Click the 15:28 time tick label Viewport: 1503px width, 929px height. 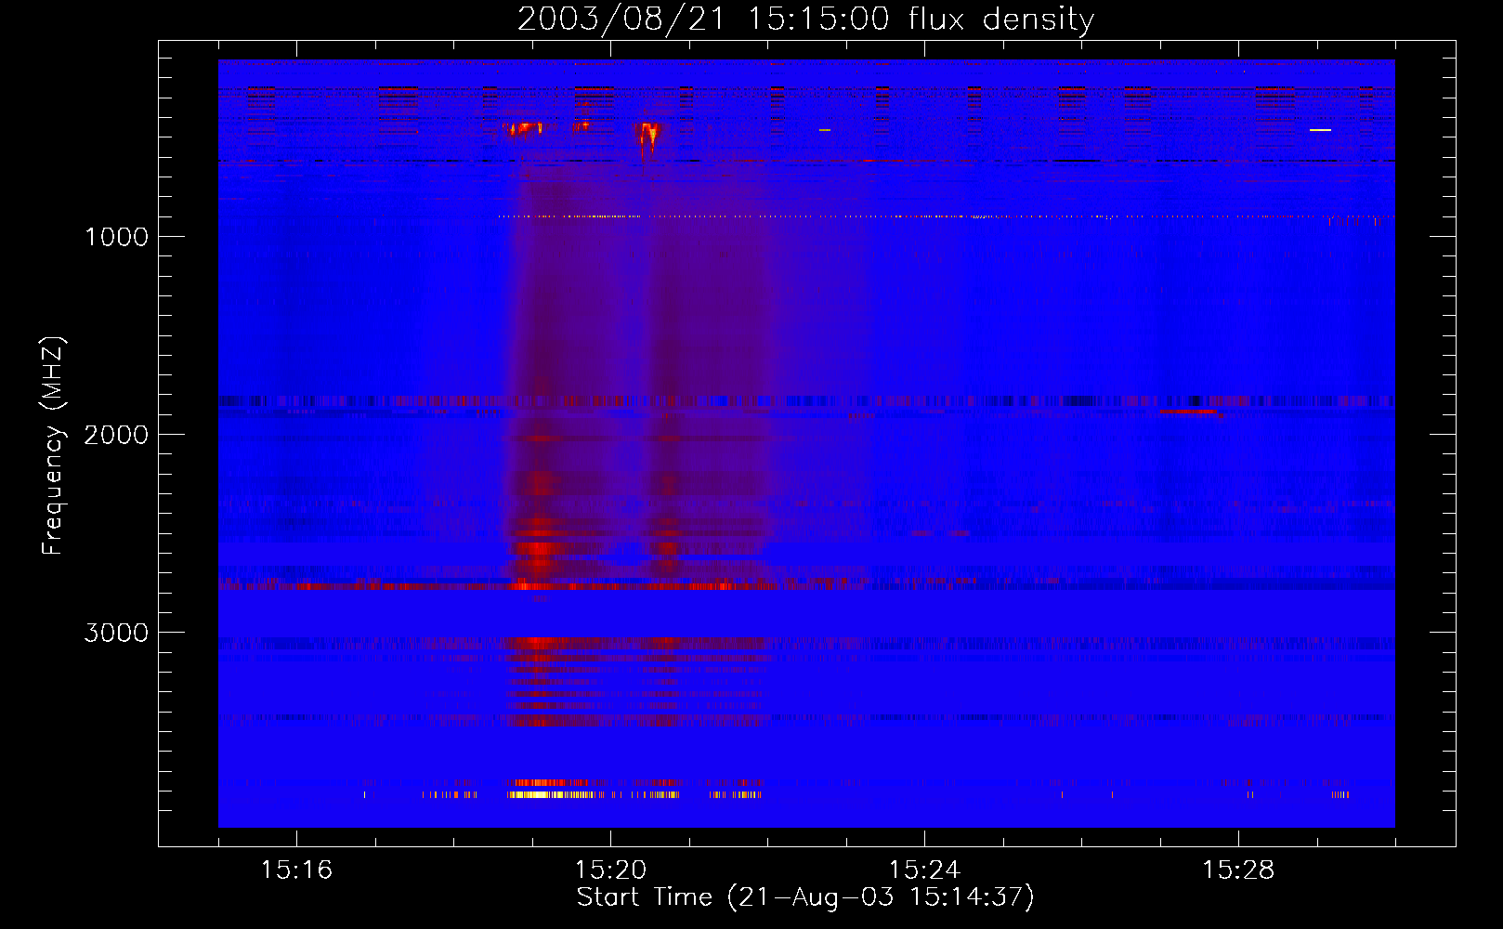1238,870
